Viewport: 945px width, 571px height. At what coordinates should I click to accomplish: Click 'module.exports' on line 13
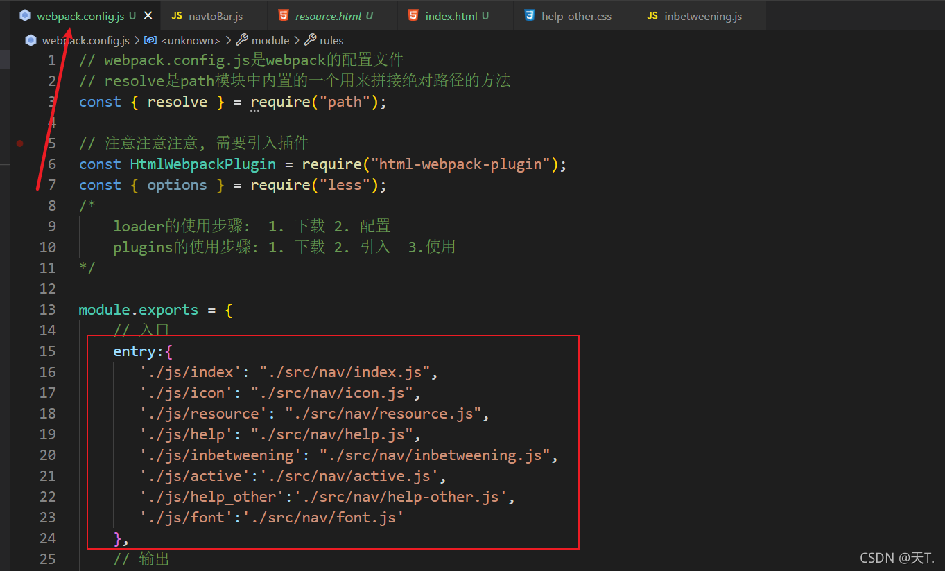tap(139, 310)
